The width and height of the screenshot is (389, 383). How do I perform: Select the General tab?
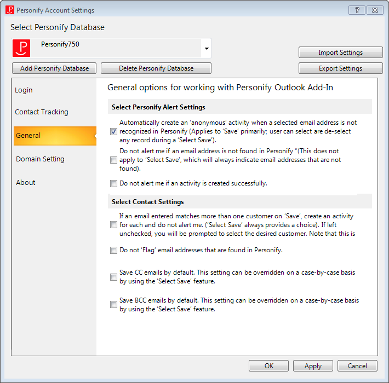[55, 136]
